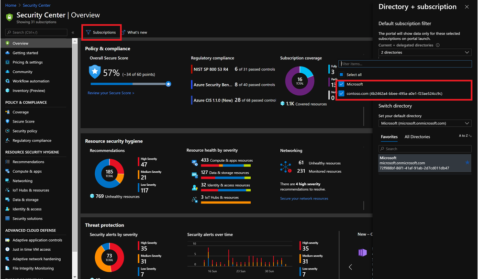
Task: Click the Adaptive network hardening icon
Action: coord(8,259)
